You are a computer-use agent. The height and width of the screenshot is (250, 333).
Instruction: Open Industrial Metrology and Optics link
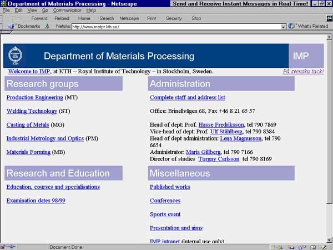click(45, 138)
